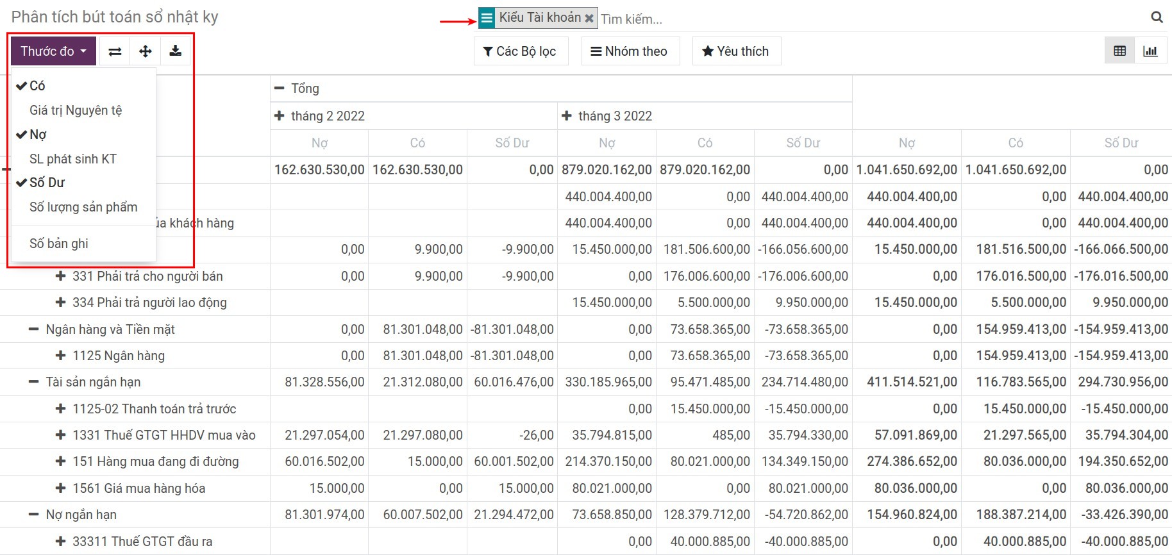Uncheck the Có measure

click(37, 86)
